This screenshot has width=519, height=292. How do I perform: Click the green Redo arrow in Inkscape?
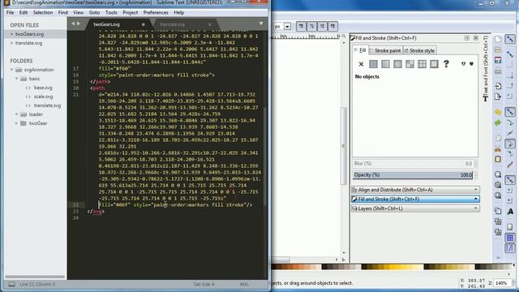coord(498,122)
